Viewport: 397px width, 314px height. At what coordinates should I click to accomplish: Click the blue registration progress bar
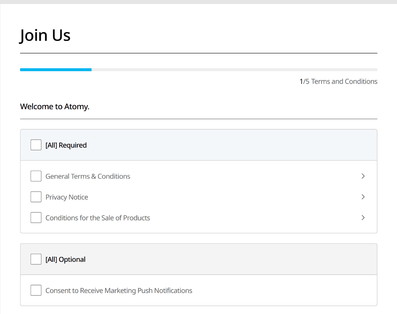pyautogui.click(x=56, y=69)
